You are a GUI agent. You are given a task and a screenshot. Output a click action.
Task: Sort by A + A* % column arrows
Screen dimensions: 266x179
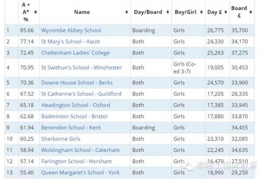(x=35, y=12)
